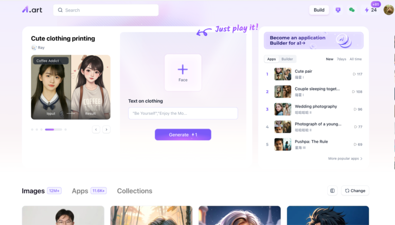
Task: Switch to the Apps tab with 11.6K+
Action: 89,191
